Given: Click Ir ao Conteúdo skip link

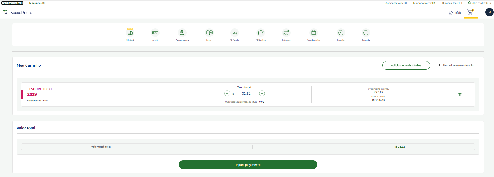Looking at the screenshot, I should coord(12,3).
